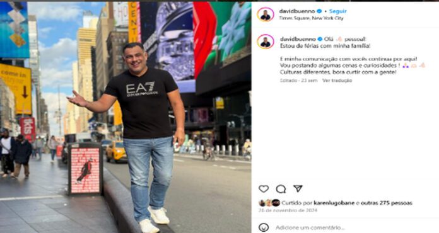The height and width of the screenshot is (233, 439).
Task: Click davidbuenno username in the header
Action: coord(297,11)
